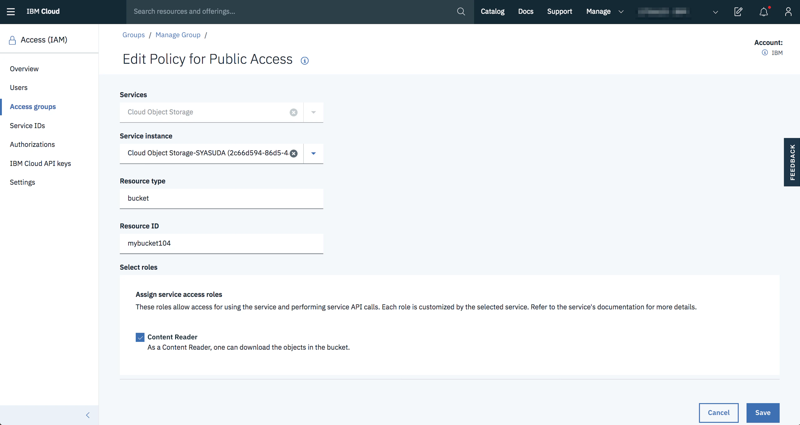
Task: Open the Support menu item
Action: point(559,12)
